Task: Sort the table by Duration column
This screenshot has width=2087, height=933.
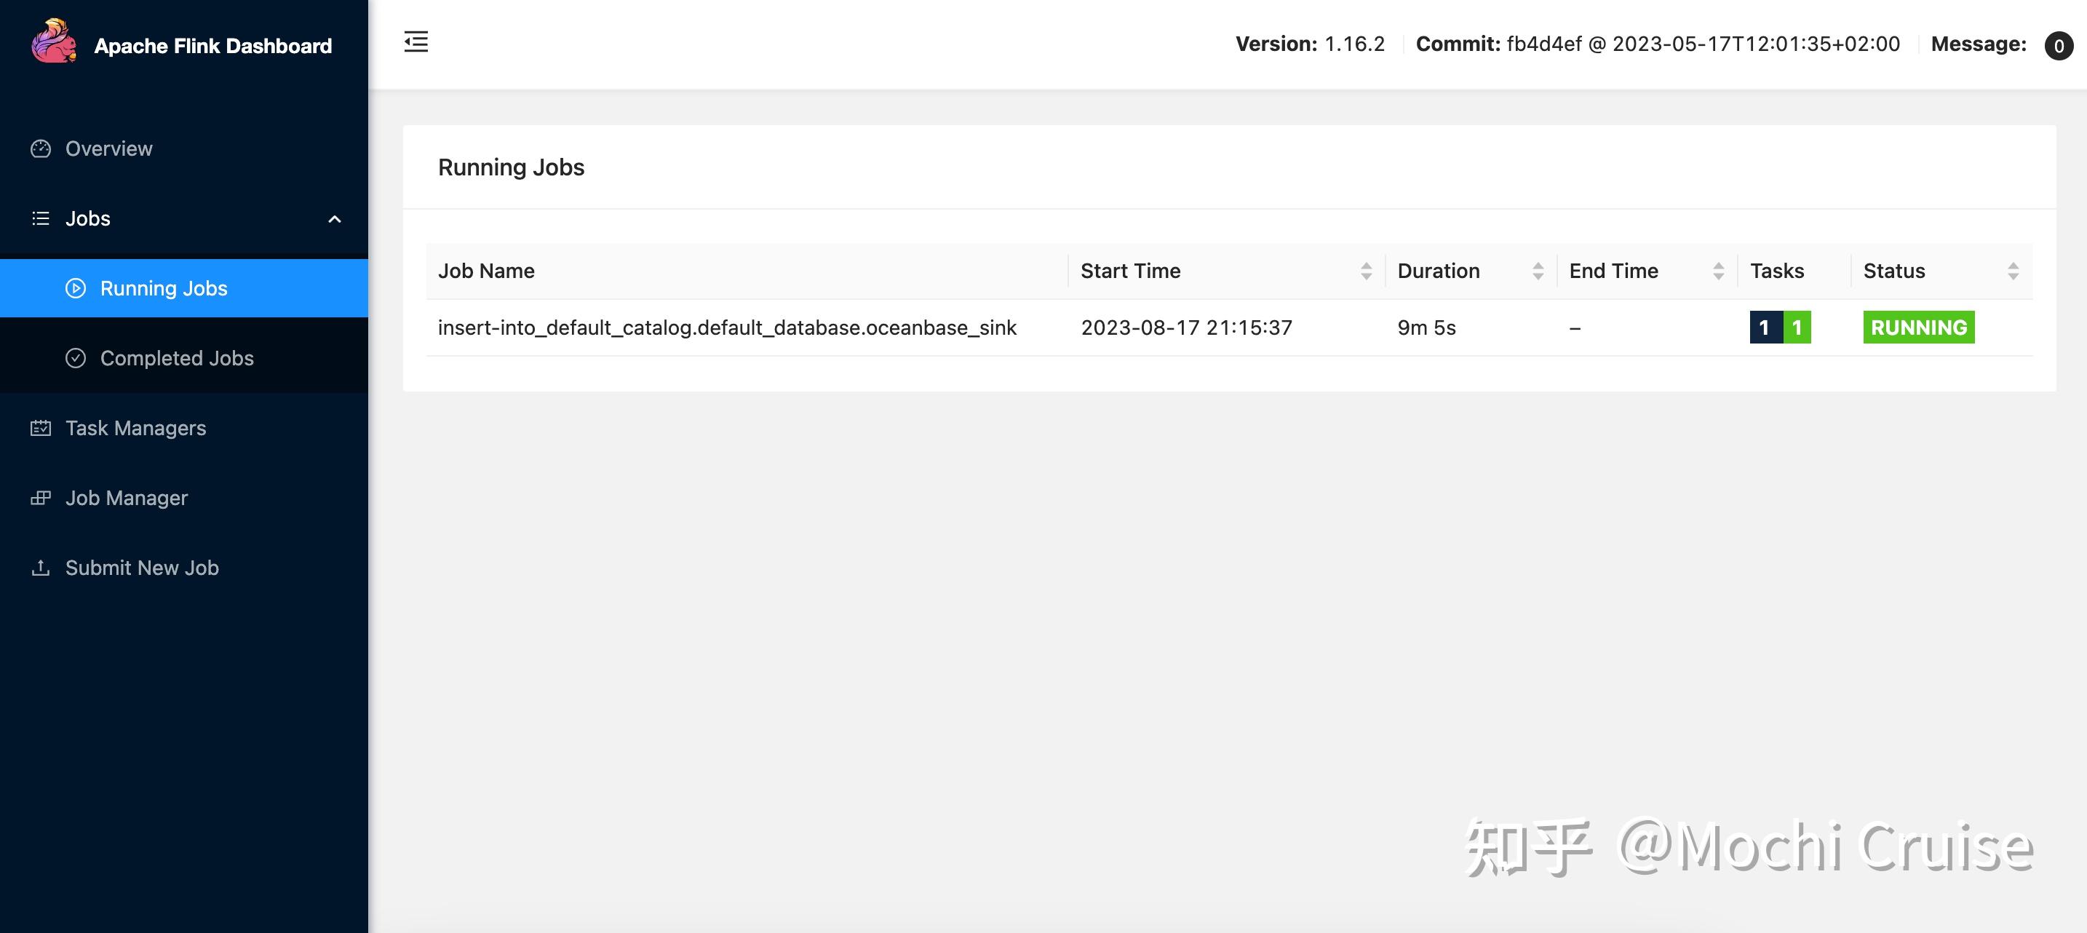Action: click(x=1538, y=271)
